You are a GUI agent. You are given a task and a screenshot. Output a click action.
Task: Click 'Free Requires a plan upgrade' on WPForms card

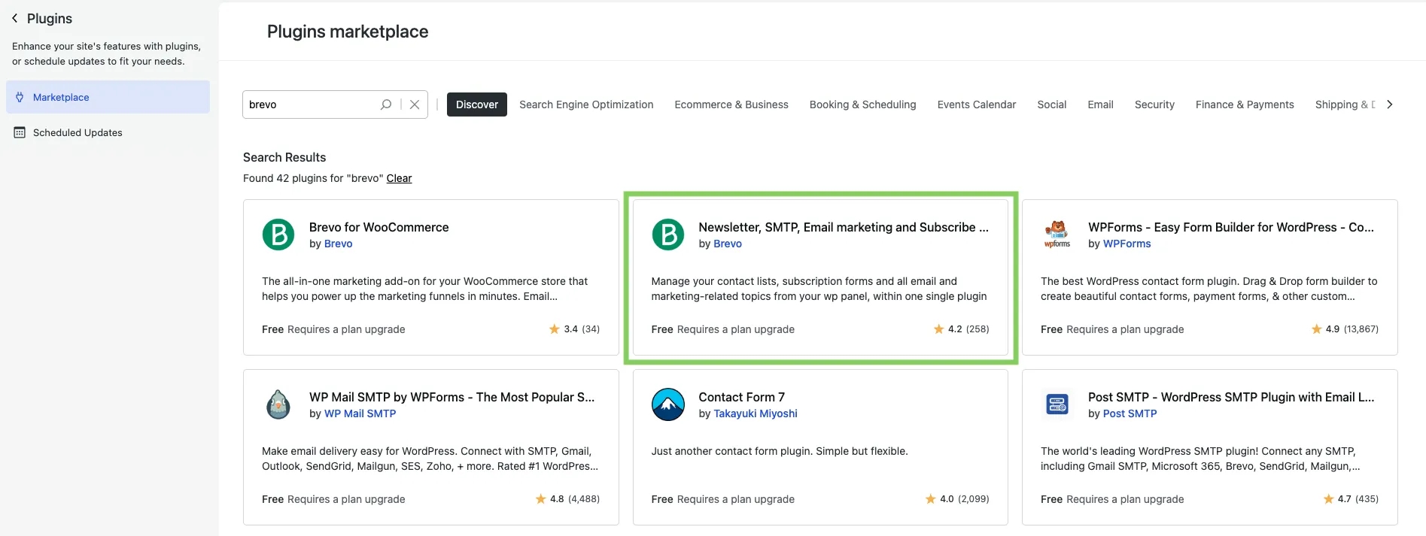(1112, 329)
